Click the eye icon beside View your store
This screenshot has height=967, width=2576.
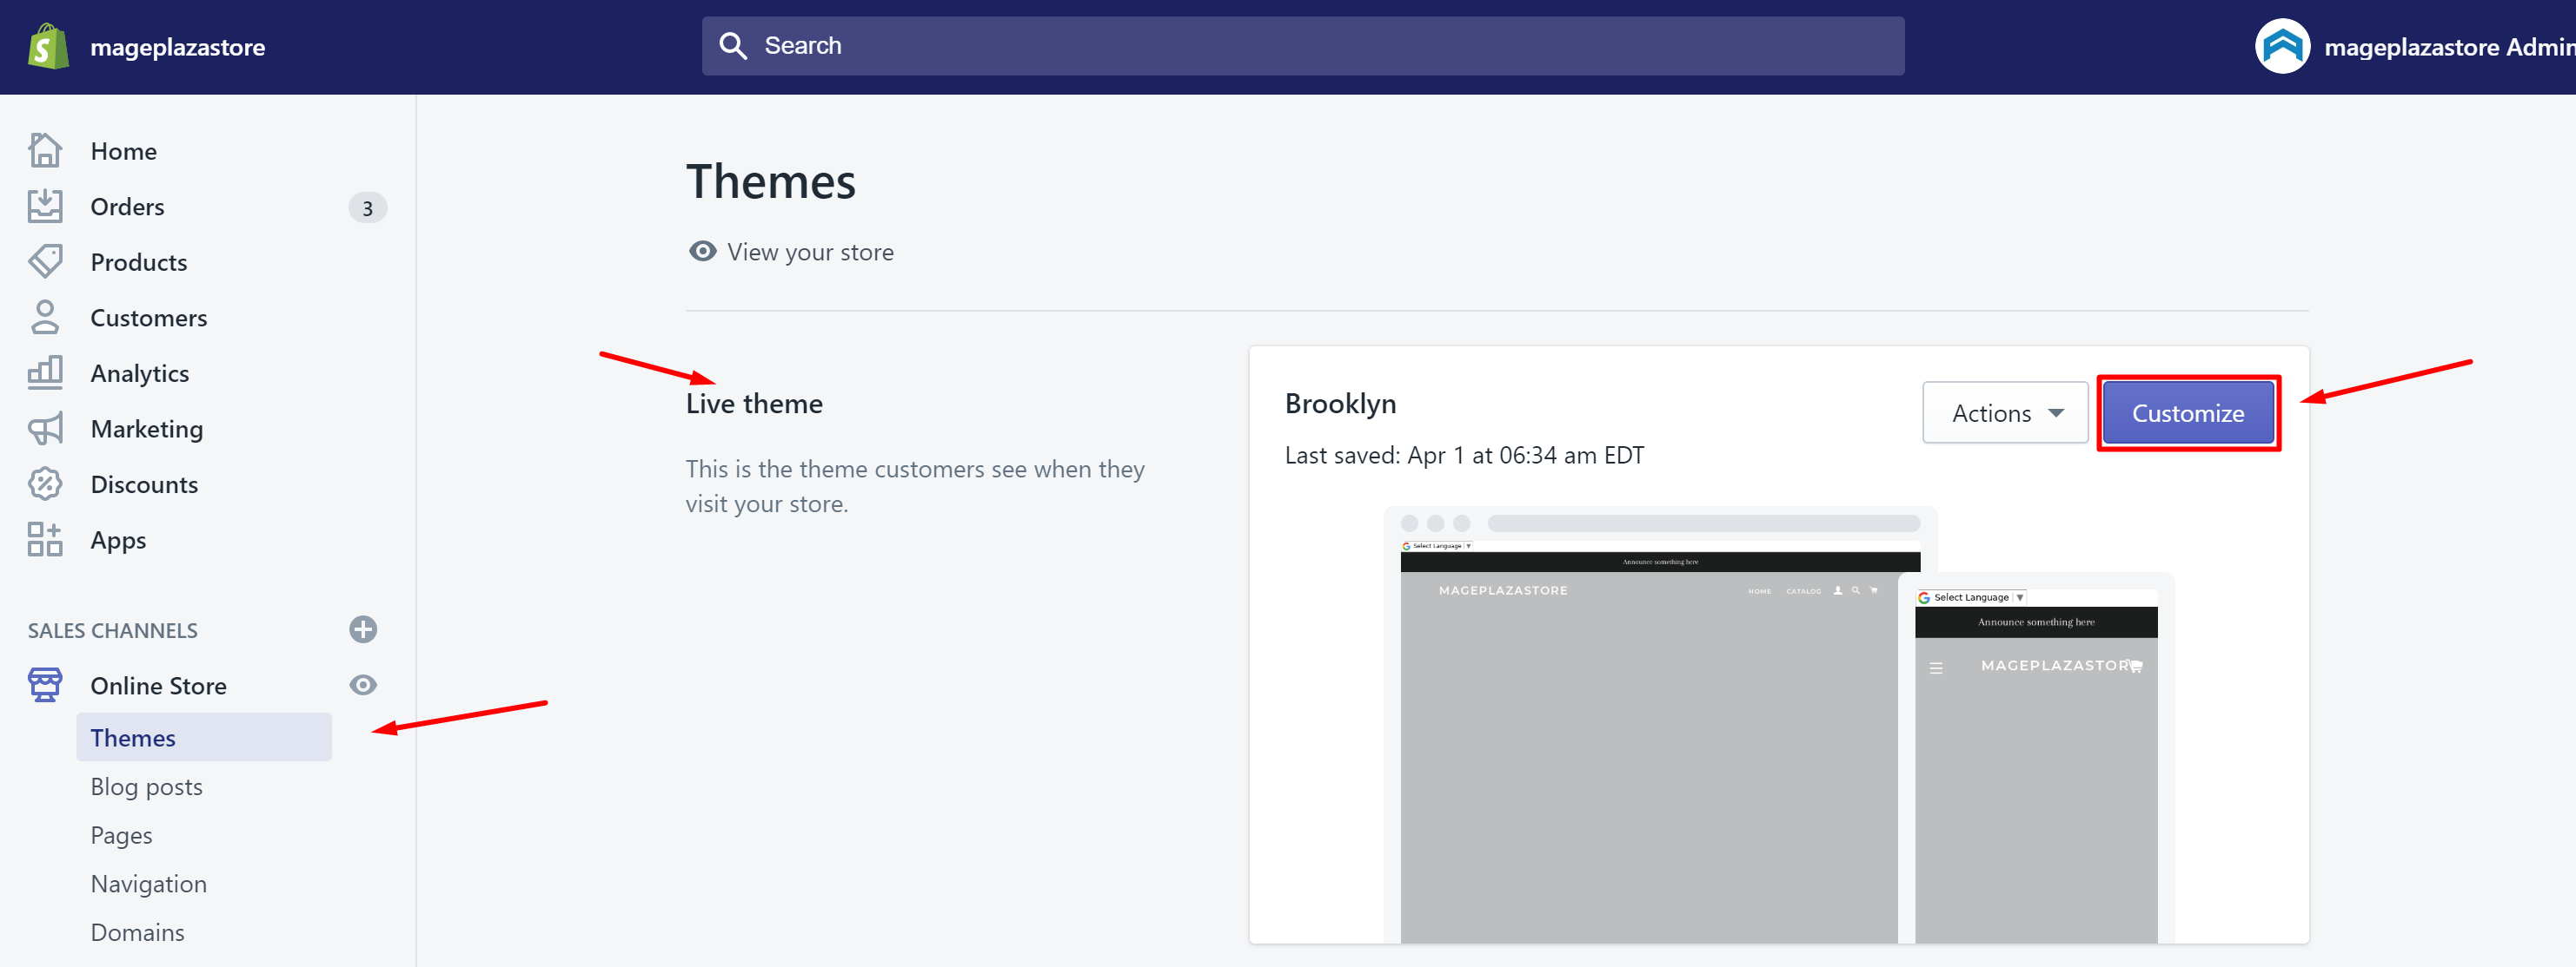(x=703, y=252)
